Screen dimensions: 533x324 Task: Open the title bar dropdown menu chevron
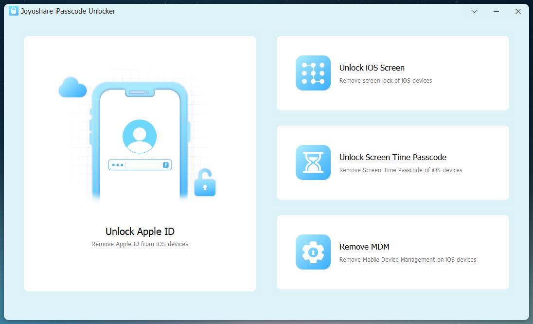click(474, 11)
